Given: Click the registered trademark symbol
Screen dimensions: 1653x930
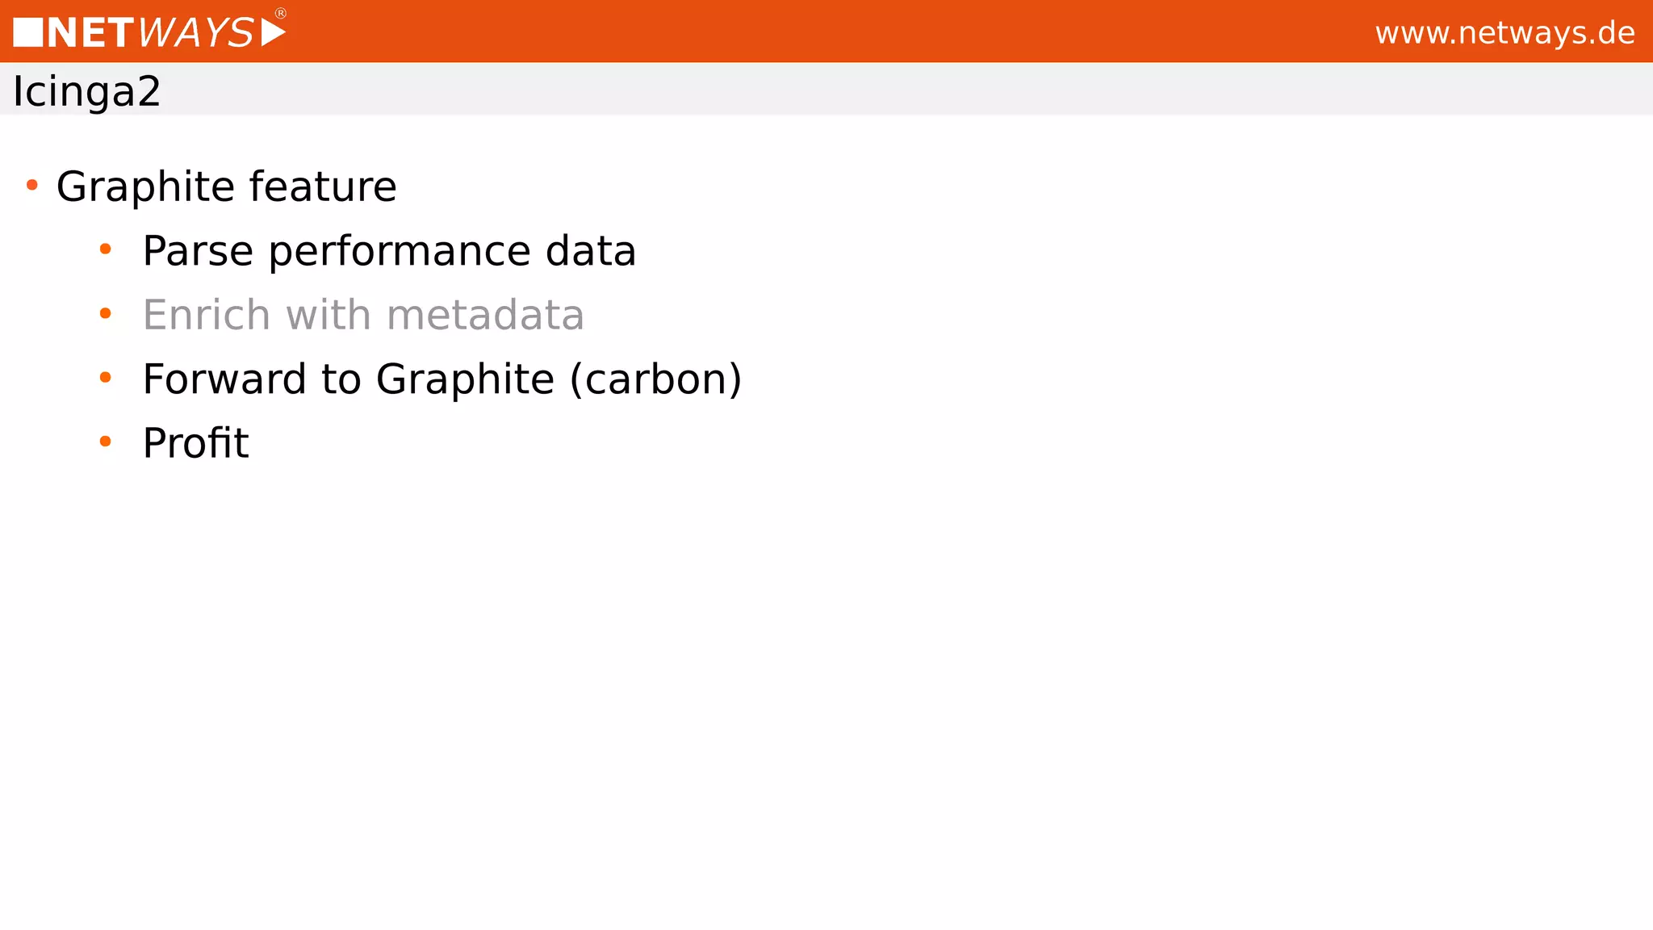Looking at the screenshot, I should [281, 13].
